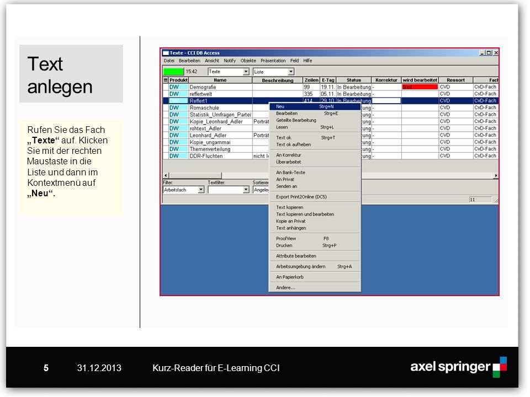Click the horizontal scrollbar left arrow

tap(166, 175)
